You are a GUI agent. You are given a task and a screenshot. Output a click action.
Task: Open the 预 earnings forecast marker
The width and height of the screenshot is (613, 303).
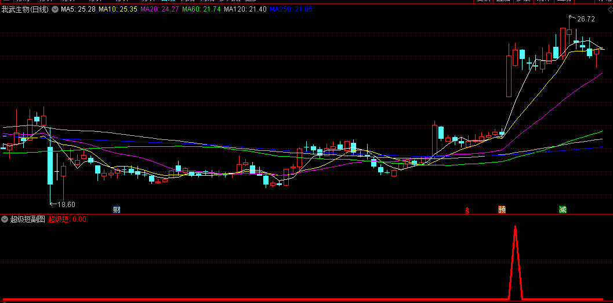click(x=502, y=210)
